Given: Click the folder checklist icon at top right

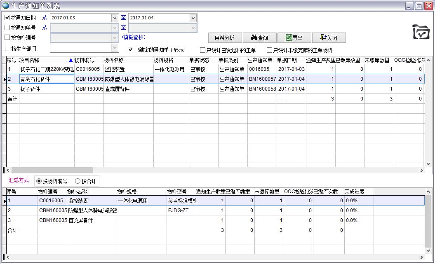Looking at the screenshot, I should [421, 32].
